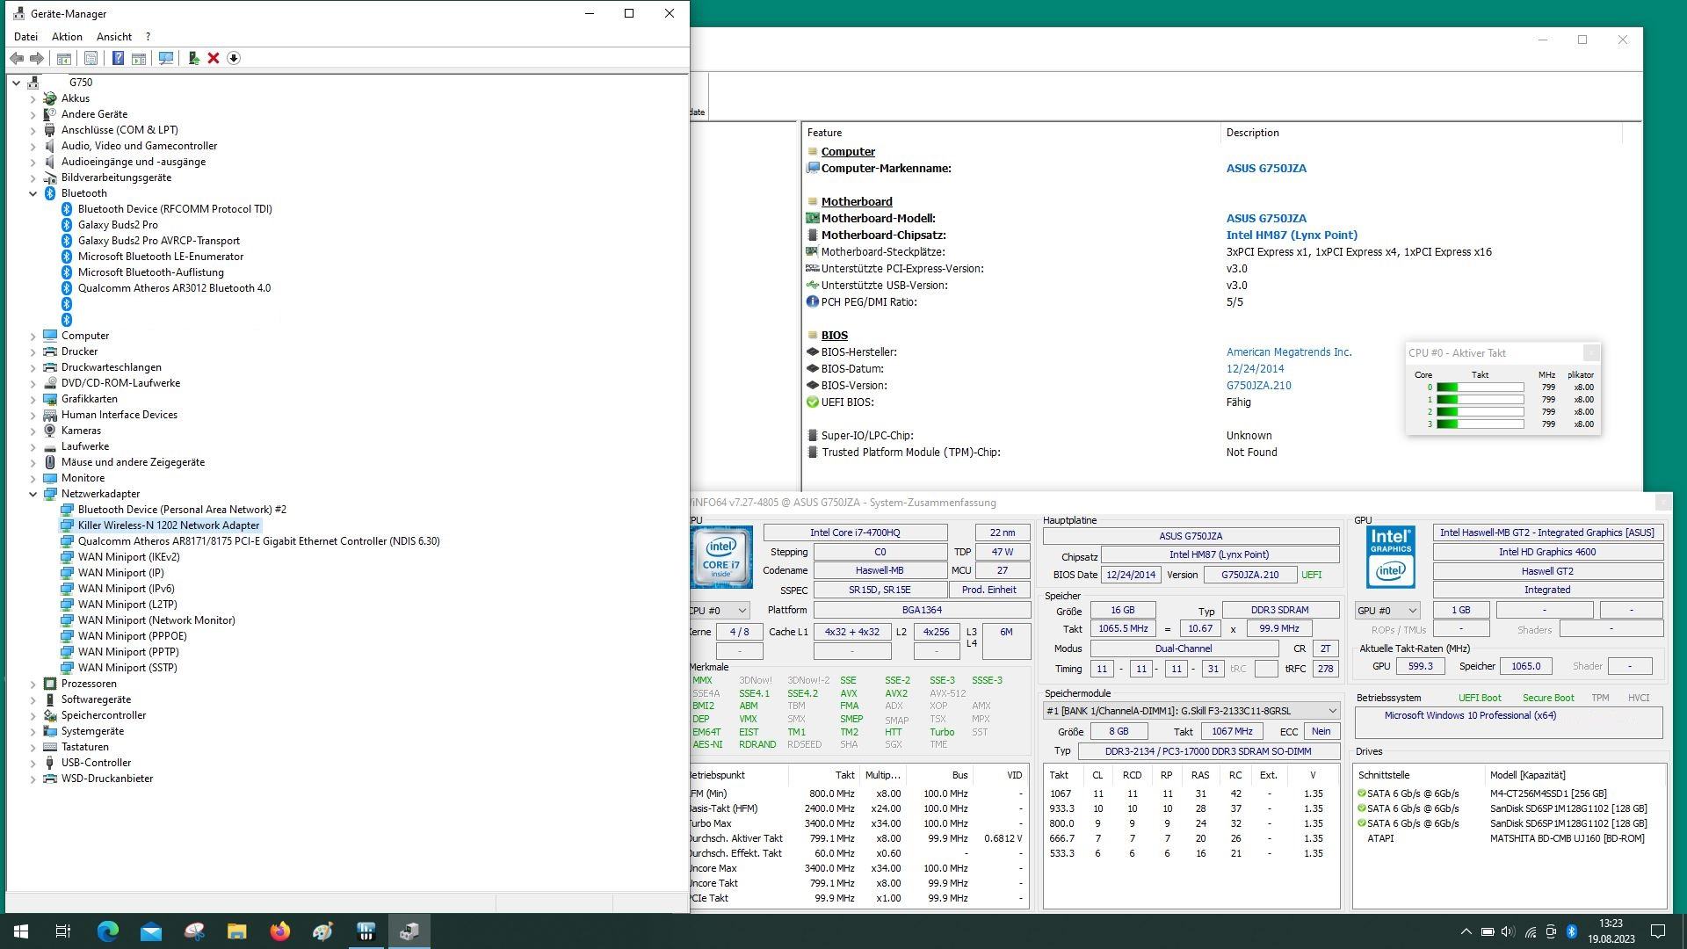Select the Kameras category icon

(x=50, y=431)
